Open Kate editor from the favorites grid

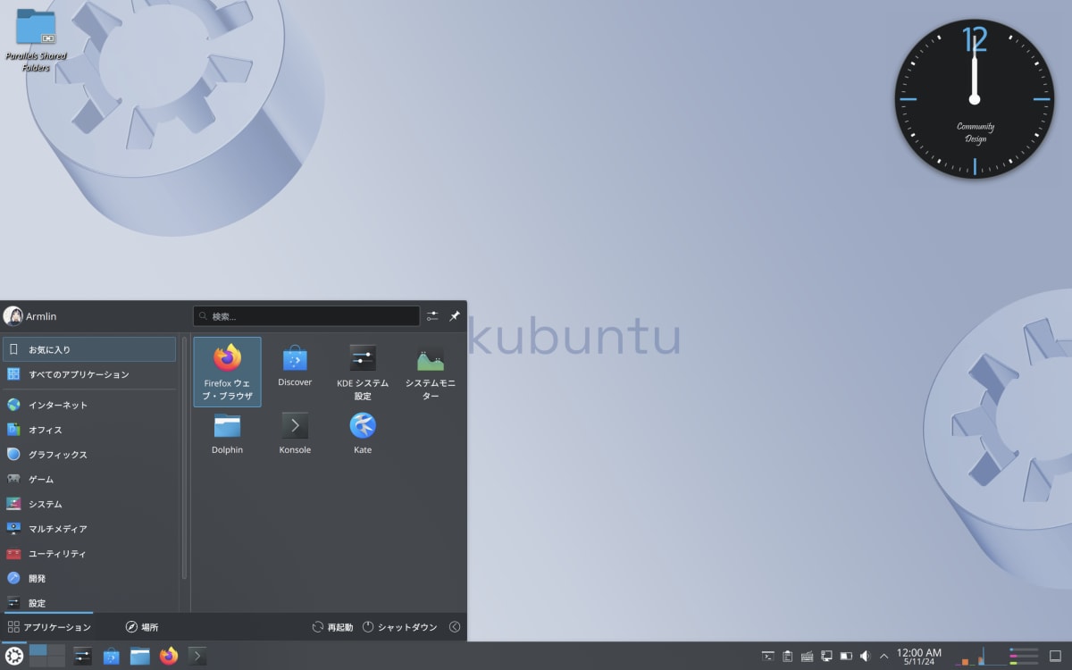click(363, 434)
